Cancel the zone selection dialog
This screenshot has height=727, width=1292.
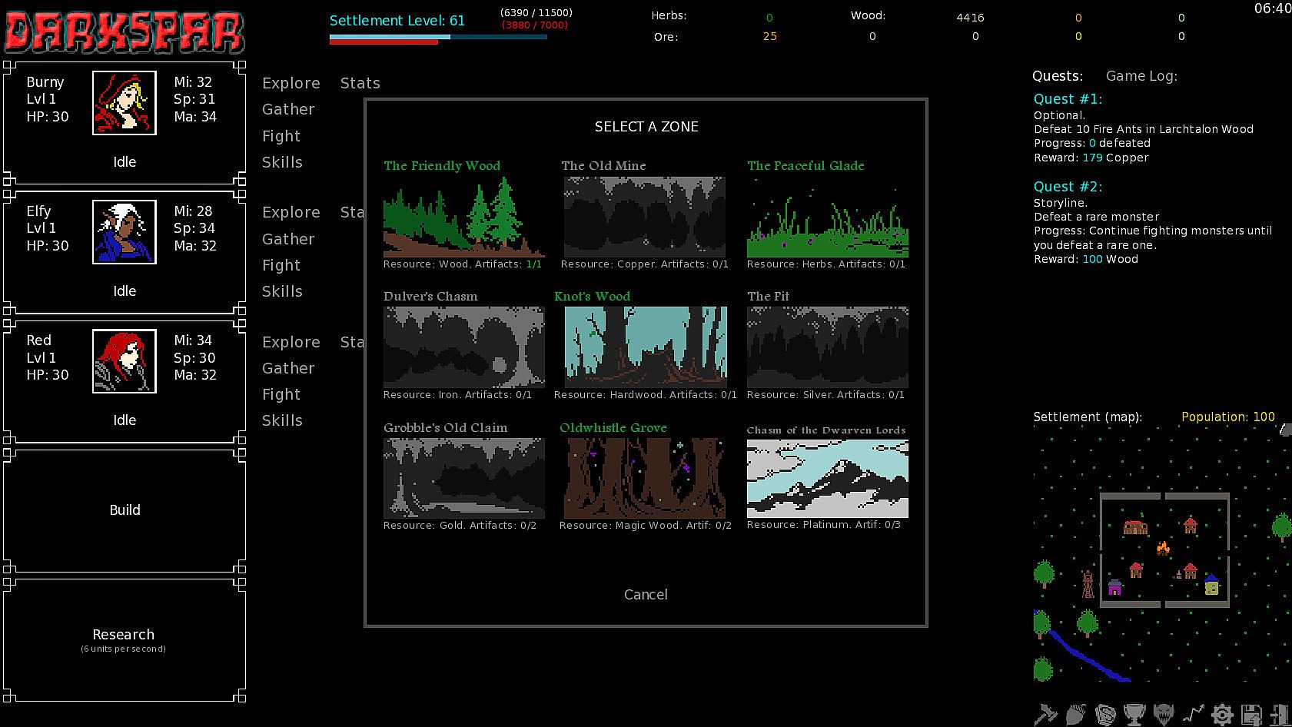tap(646, 594)
